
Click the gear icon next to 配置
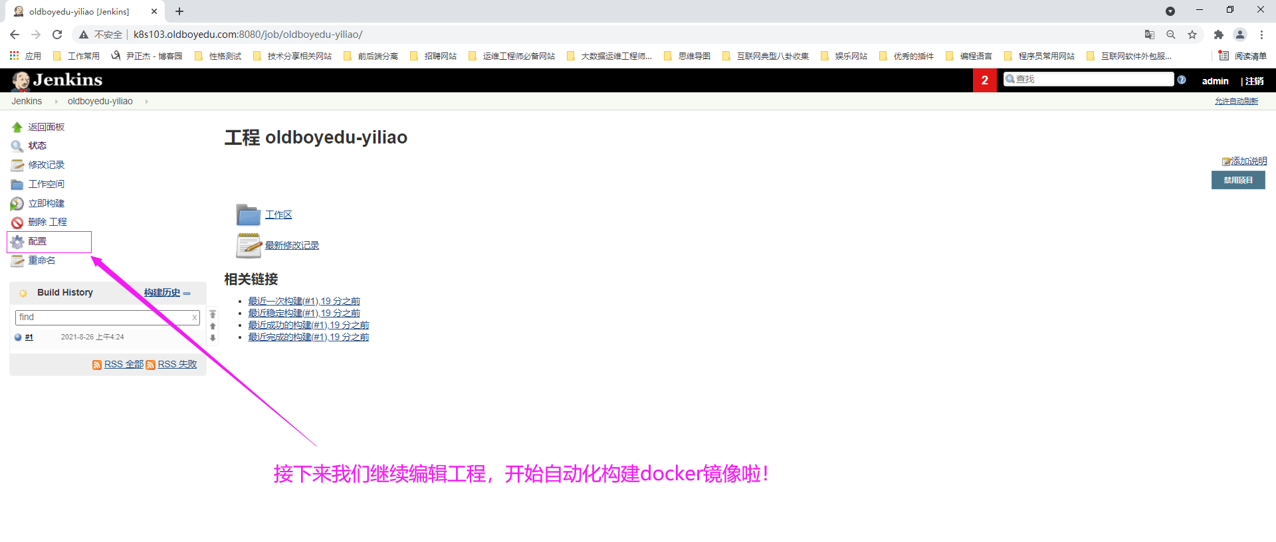(x=17, y=242)
